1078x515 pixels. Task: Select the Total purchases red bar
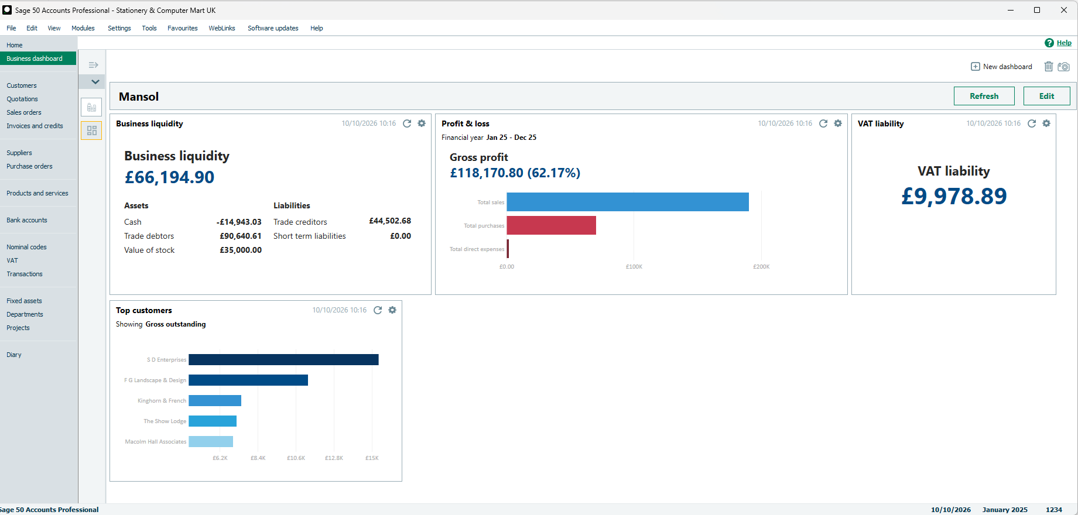pos(552,225)
